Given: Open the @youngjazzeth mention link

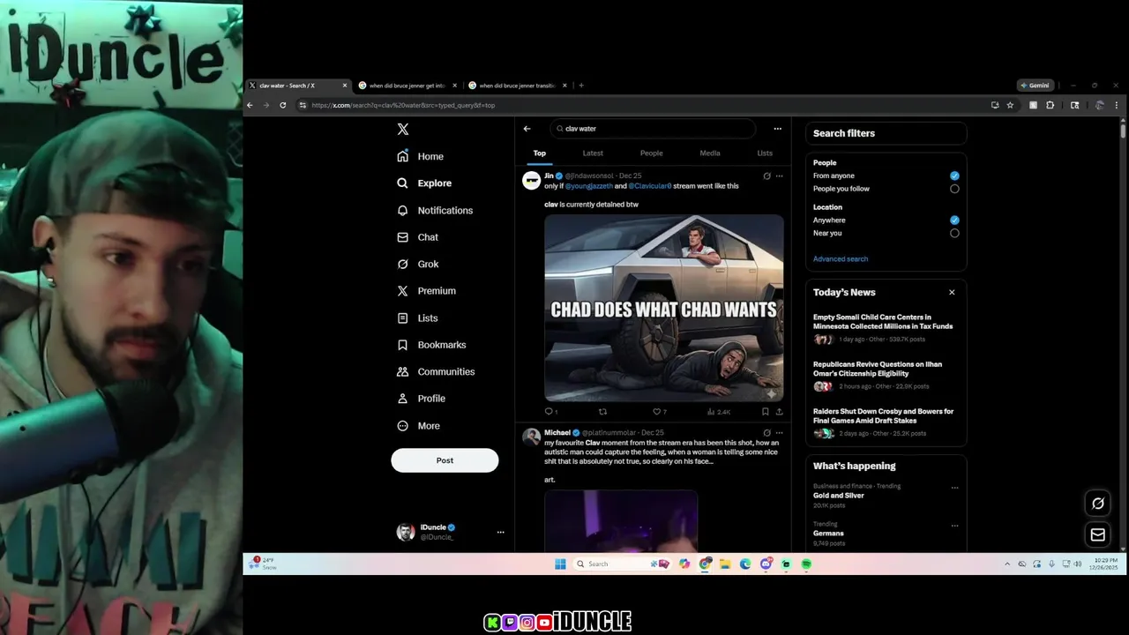Looking at the screenshot, I should pyautogui.click(x=588, y=186).
